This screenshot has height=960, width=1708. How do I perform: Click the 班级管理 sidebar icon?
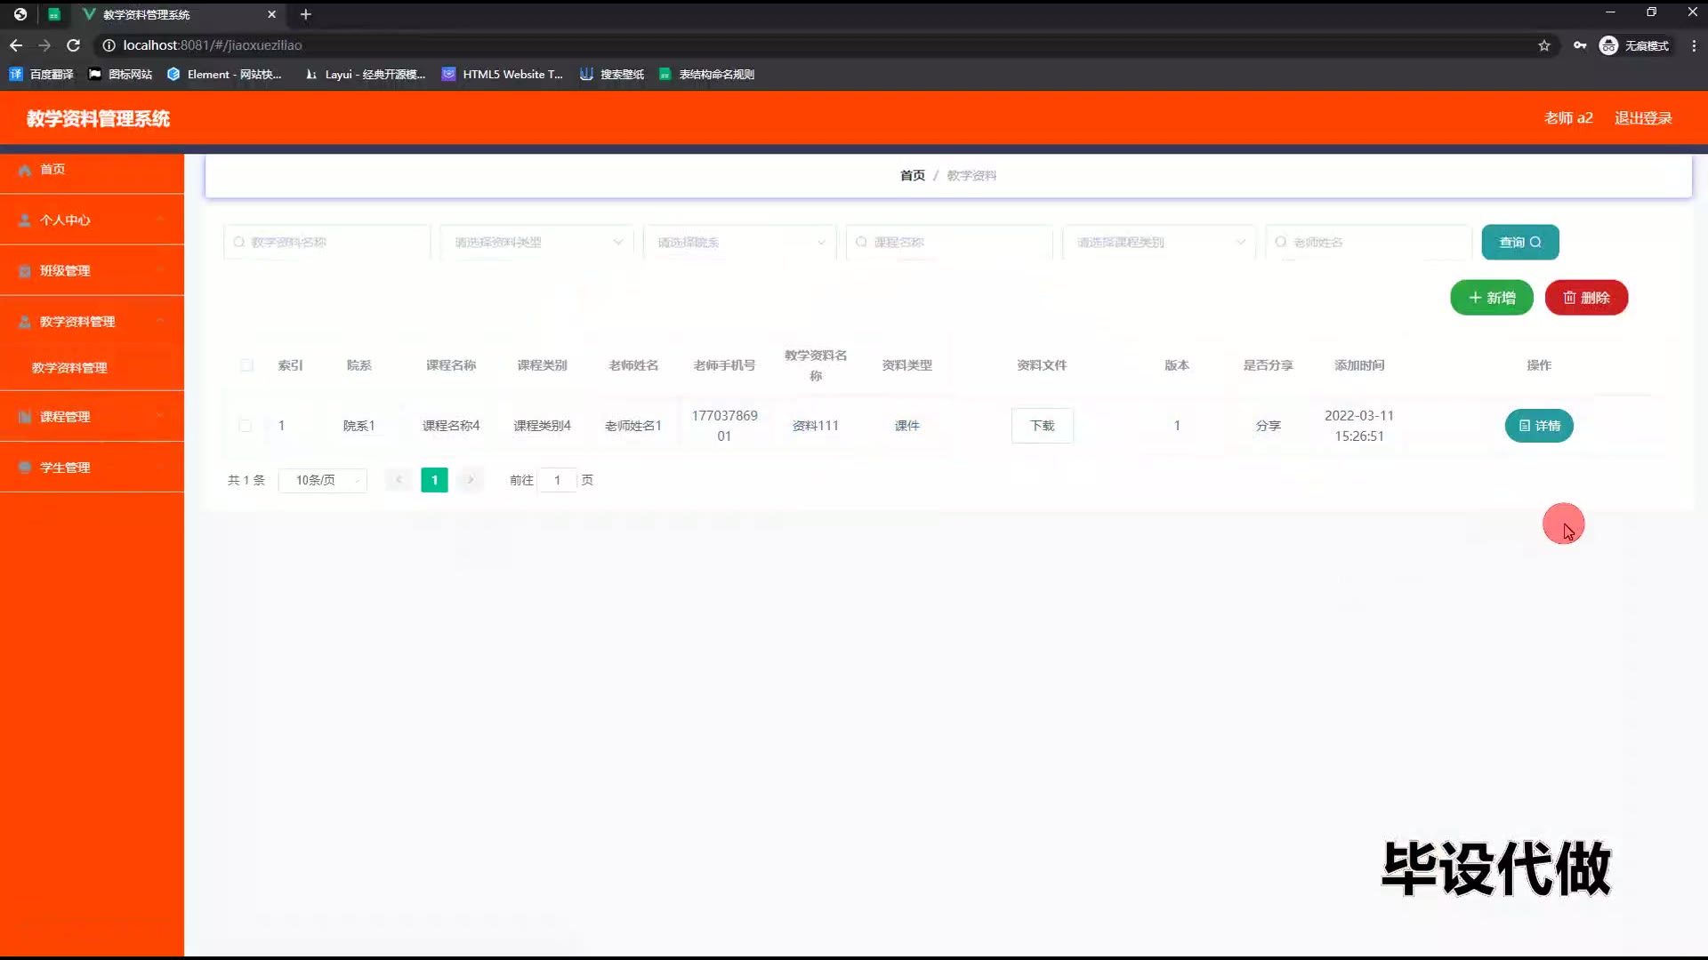pyautogui.click(x=25, y=271)
